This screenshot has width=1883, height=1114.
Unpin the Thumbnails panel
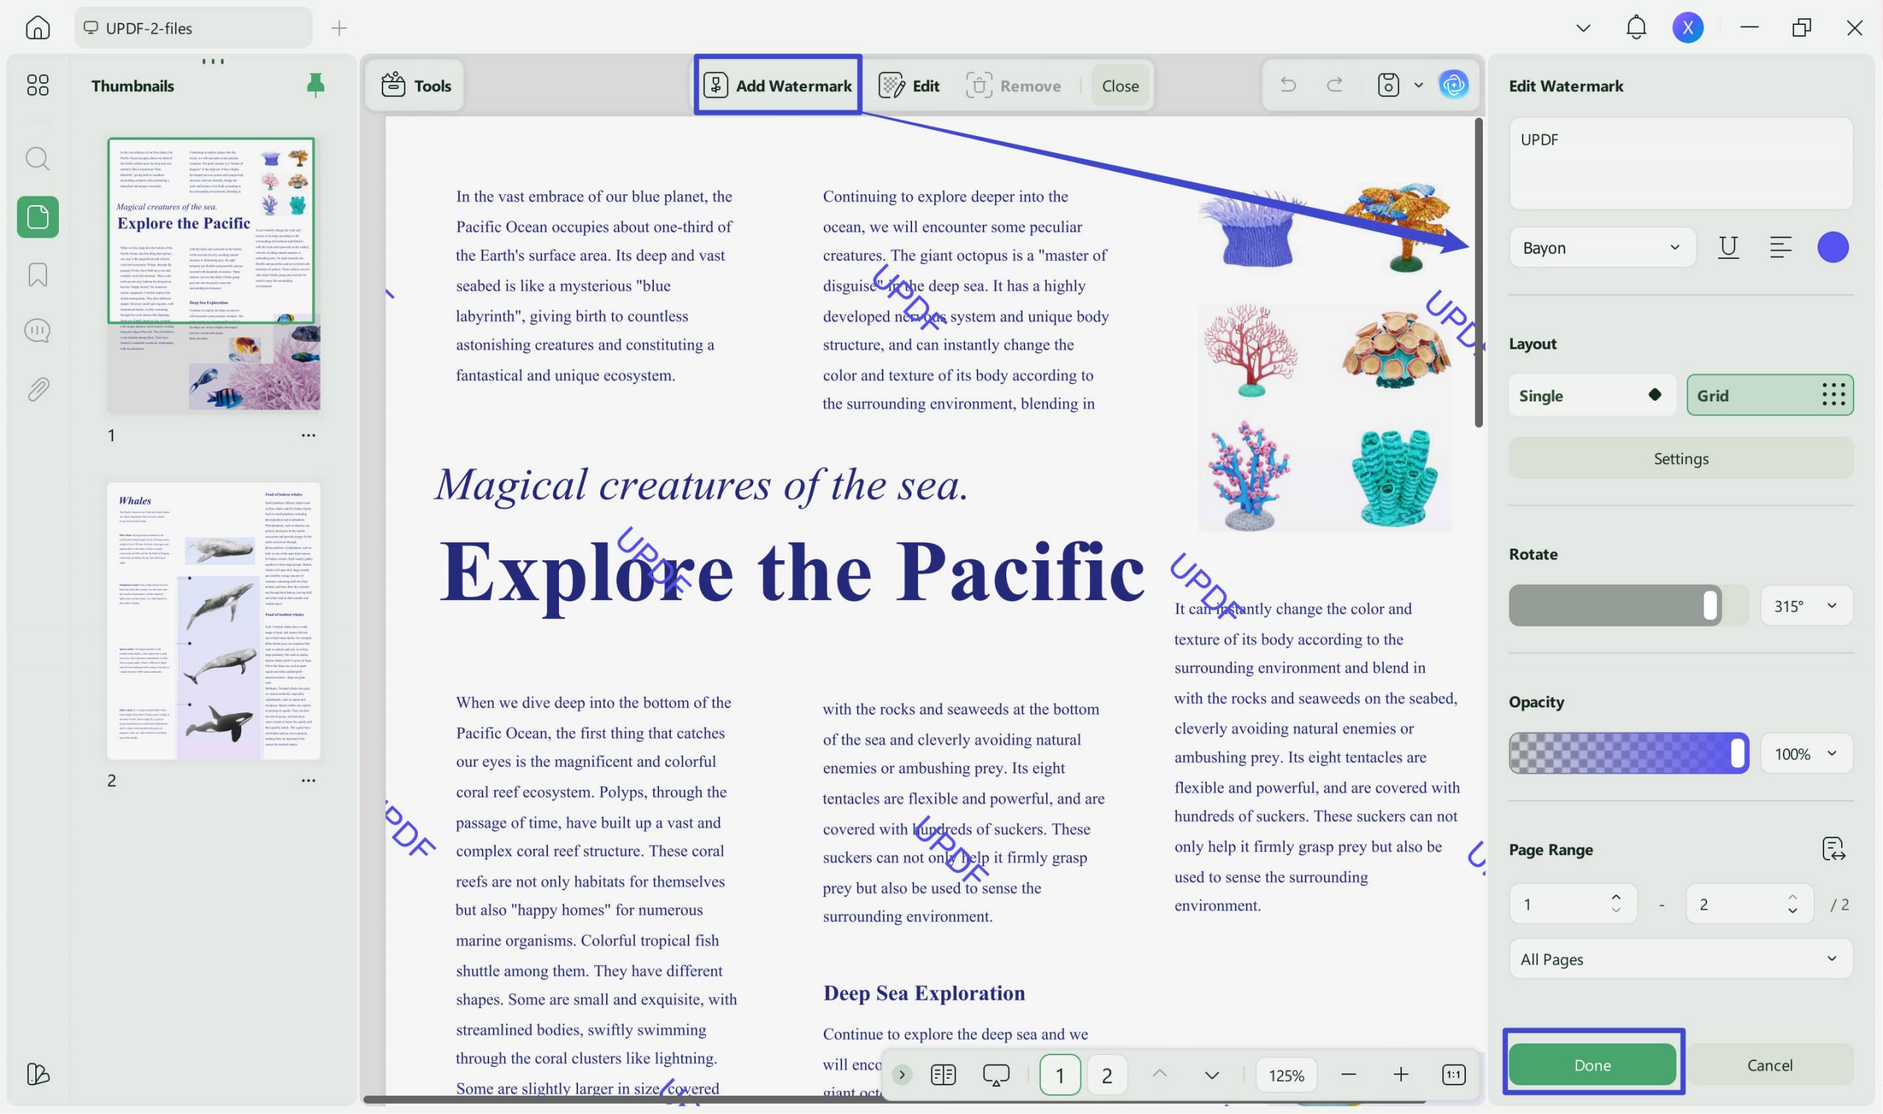[x=316, y=85]
